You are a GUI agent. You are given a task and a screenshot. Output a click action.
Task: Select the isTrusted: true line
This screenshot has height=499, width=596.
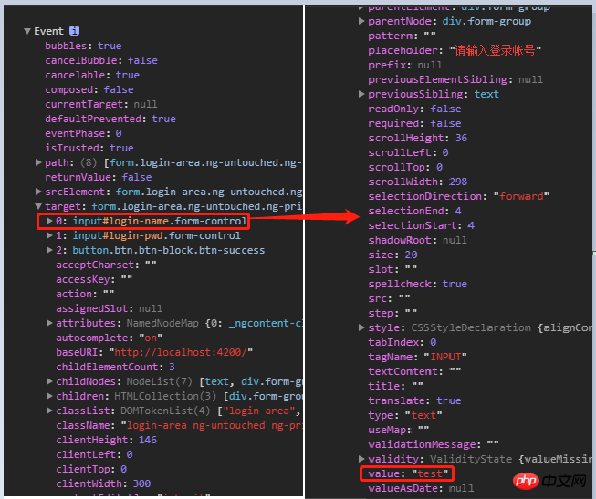point(89,148)
